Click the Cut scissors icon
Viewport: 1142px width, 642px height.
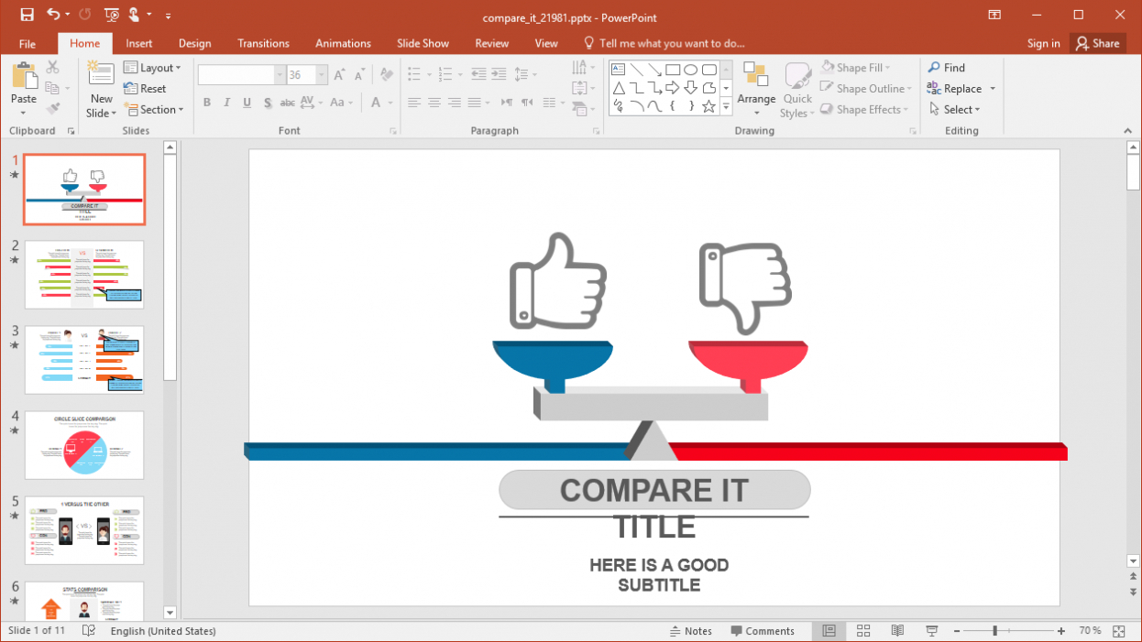click(52, 67)
